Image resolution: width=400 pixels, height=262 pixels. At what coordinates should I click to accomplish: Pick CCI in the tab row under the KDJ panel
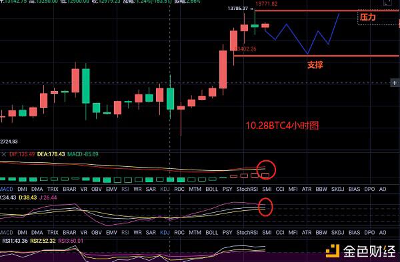pos(280,233)
